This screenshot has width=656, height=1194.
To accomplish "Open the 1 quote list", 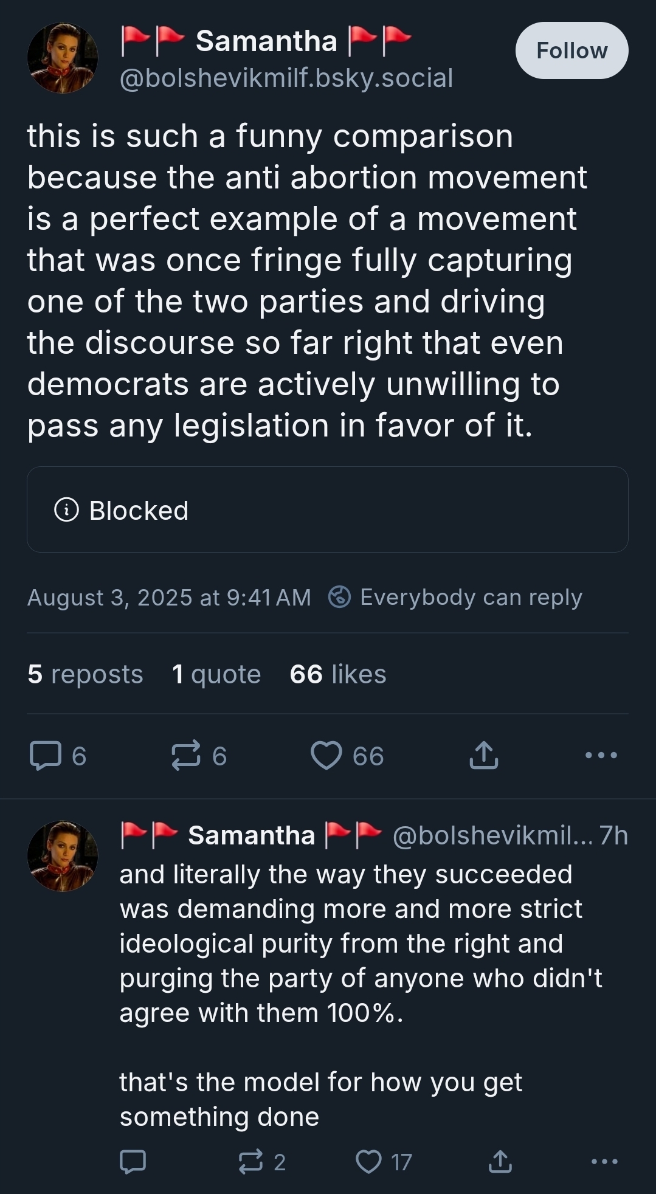I will tap(216, 674).
